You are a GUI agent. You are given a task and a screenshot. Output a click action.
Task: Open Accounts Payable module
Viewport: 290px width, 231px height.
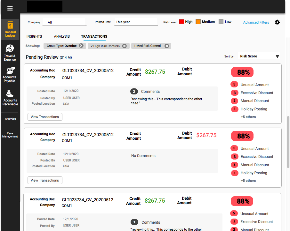[x=9, y=75]
